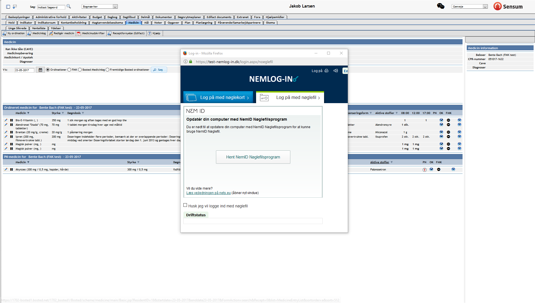Sort PN-medicin table by Styrke arrow
This screenshot has width=535, height=303.
click(x=138, y=162)
